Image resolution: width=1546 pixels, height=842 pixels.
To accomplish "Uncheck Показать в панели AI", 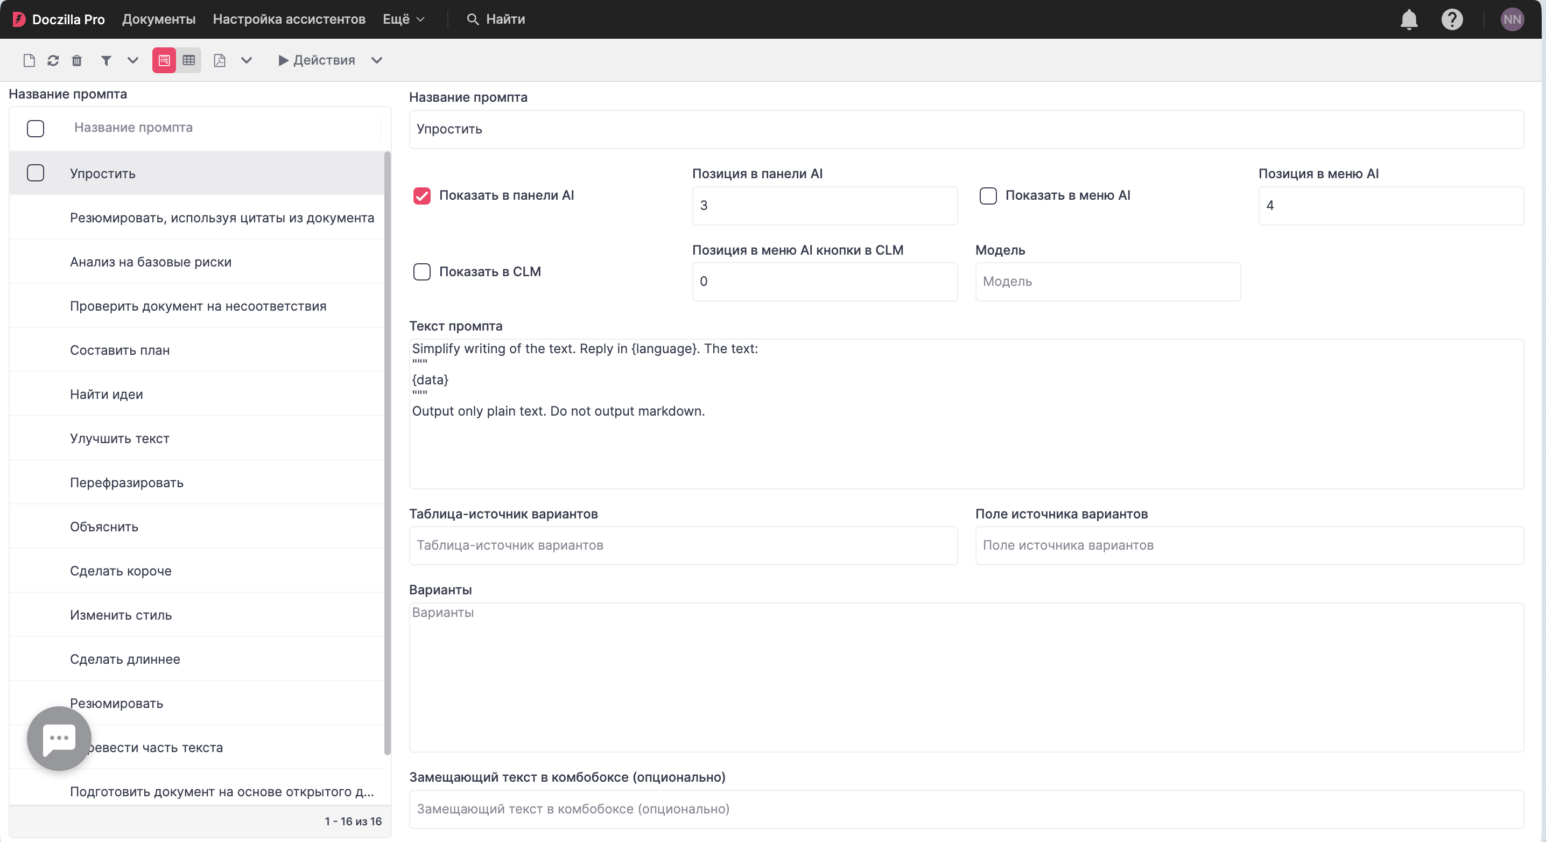I will pyautogui.click(x=422, y=195).
